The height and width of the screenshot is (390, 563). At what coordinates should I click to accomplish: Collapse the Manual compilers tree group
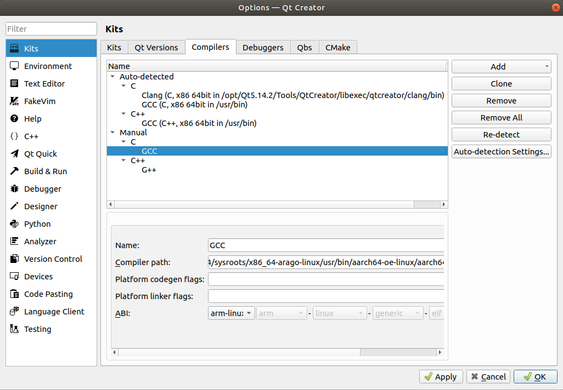tap(113, 133)
